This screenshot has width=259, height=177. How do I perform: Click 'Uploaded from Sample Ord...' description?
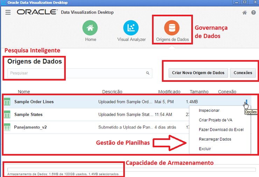125,102
